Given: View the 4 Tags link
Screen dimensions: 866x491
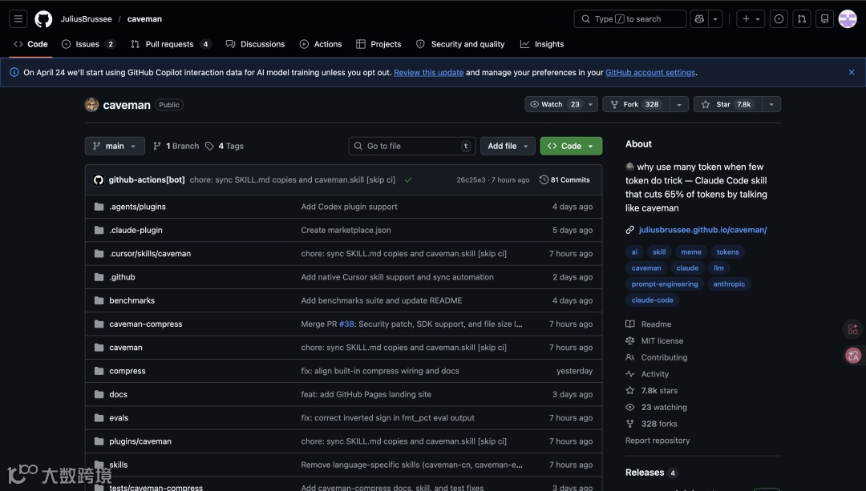Looking at the screenshot, I should pyautogui.click(x=225, y=146).
